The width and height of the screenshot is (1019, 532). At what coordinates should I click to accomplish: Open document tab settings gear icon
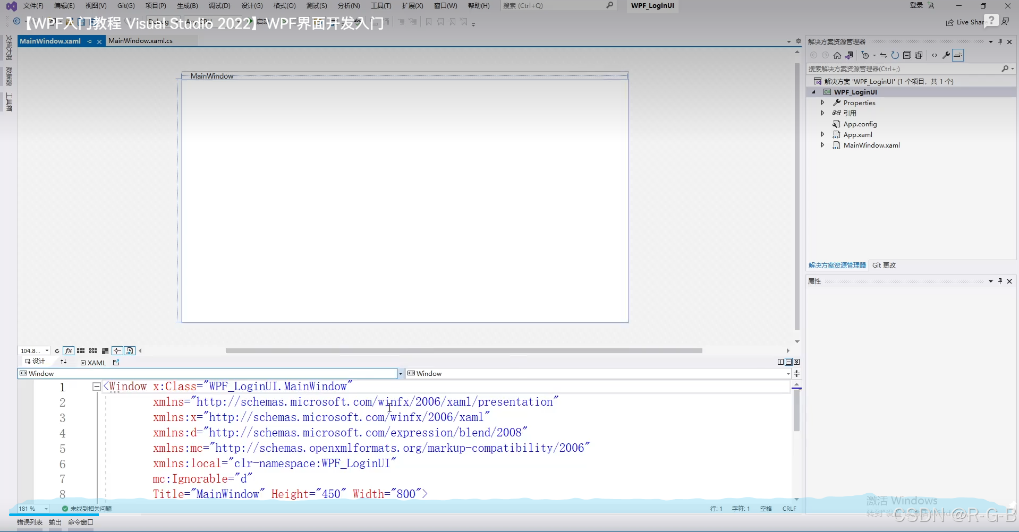[798, 41]
